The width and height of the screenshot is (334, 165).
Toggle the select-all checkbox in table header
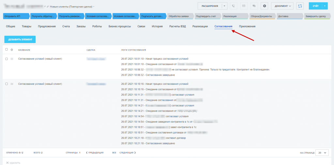pos(7,50)
